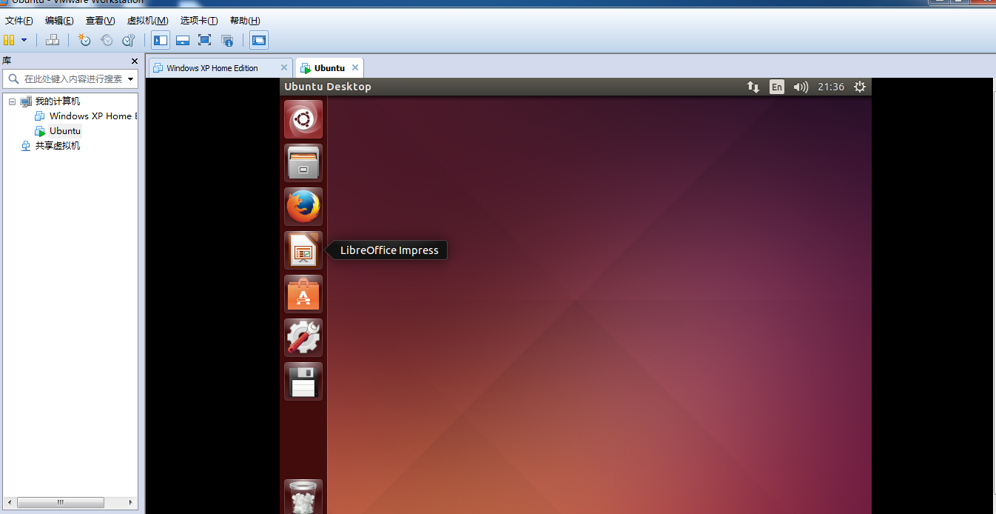996x514 pixels.
Task: Open the Files manager launcher icon
Action: tap(303, 163)
